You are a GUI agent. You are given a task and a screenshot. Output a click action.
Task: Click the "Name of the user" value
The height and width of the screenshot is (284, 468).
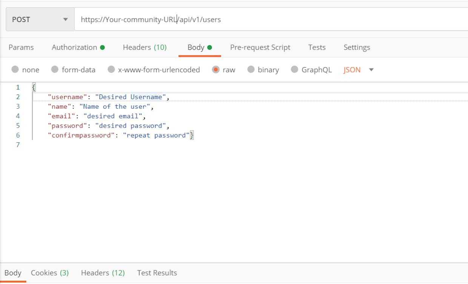pyautogui.click(x=115, y=106)
